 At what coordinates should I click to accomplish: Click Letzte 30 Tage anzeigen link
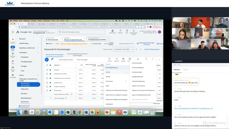[x=152, y=49]
